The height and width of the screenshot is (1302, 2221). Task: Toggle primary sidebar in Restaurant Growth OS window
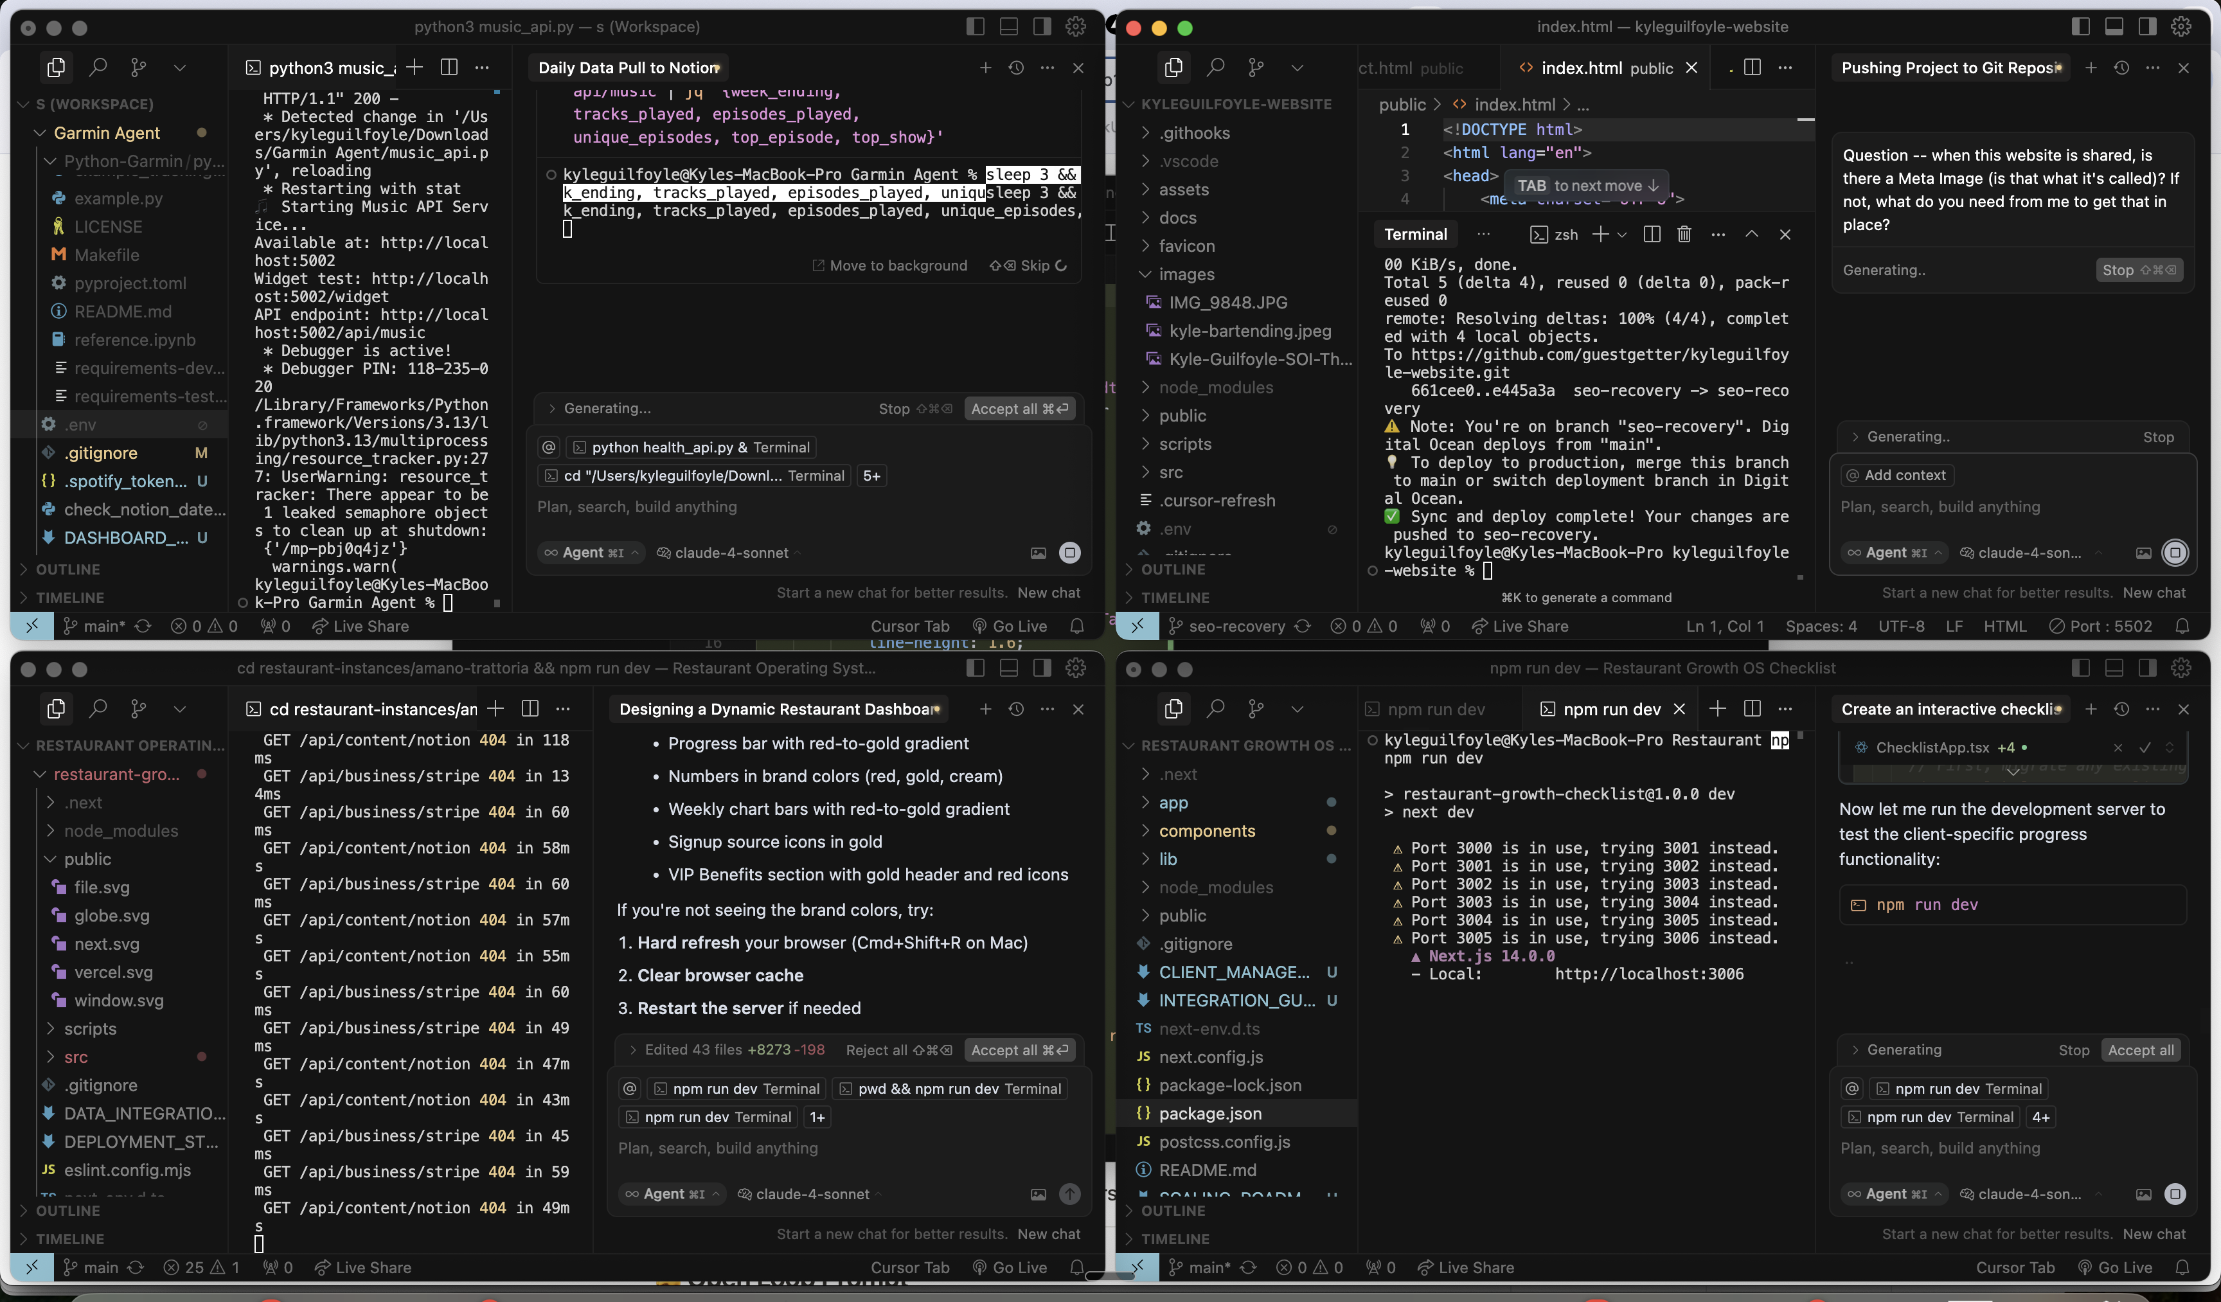[x=2080, y=668]
